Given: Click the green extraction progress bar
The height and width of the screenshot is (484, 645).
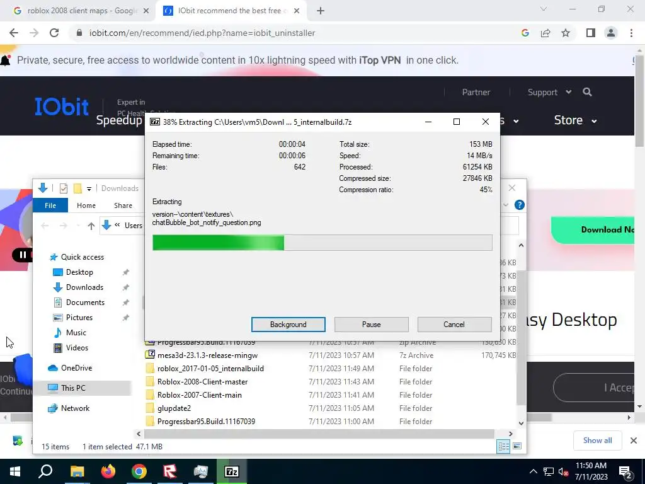Looking at the screenshot, I should tap(322, 243).
